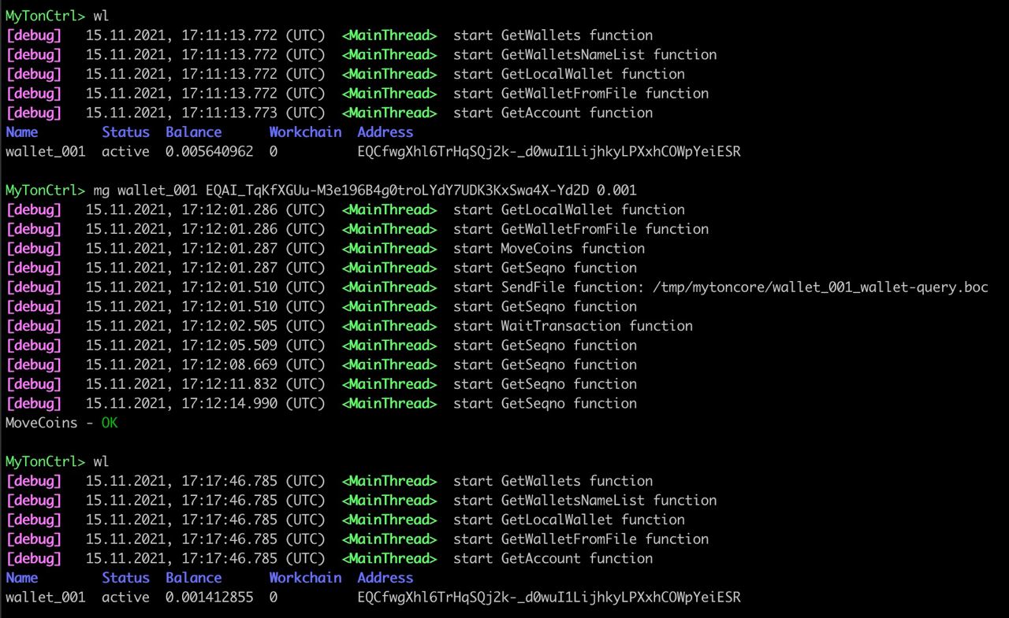The height and width of the screenshot is (618, 1009).
Task: Click 'start GetWallets function' at 17:11:13.772
Action: click(x=553, y=35)
